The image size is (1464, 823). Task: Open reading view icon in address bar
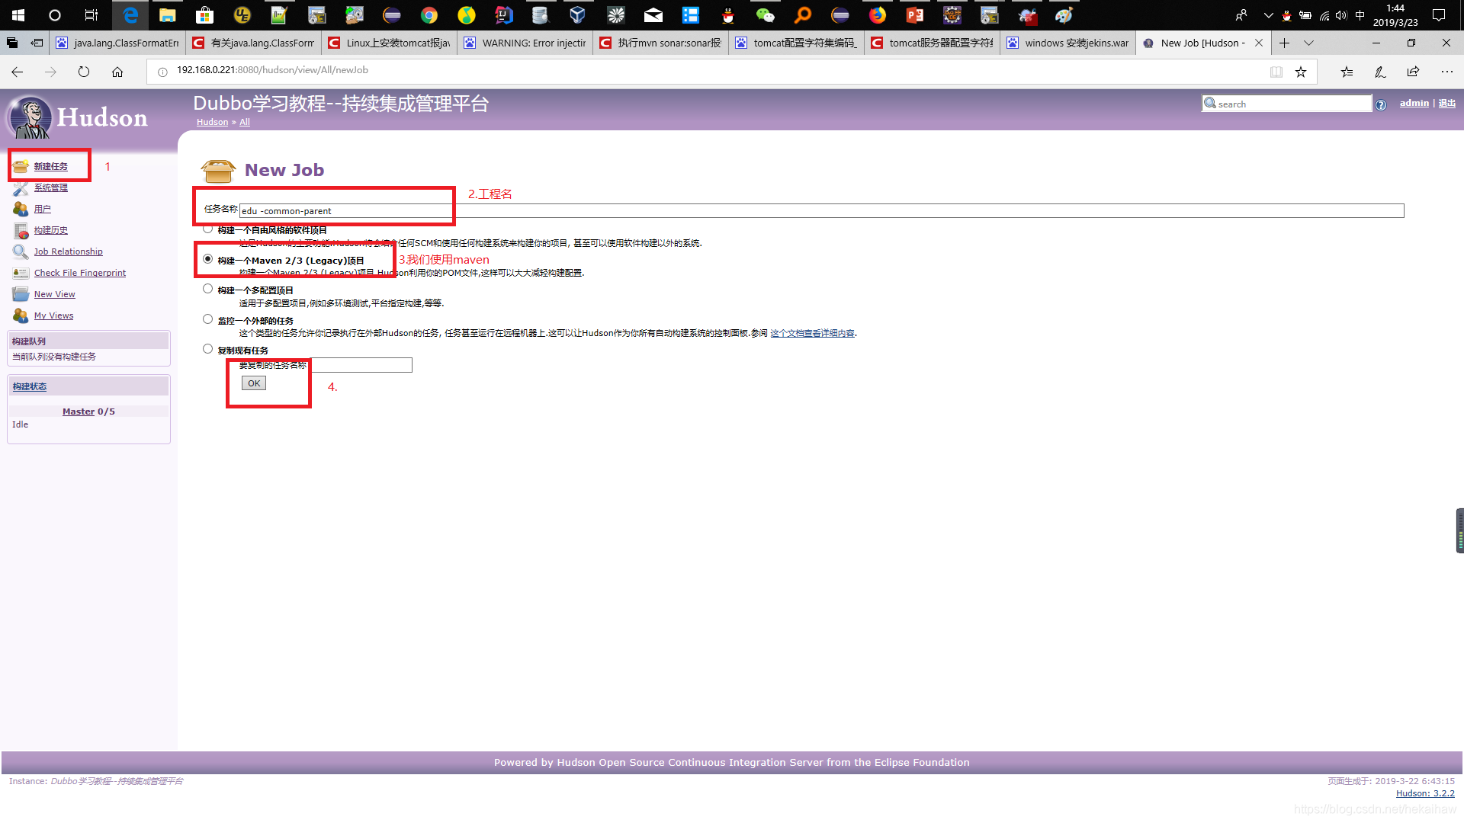coord(1276,72)
